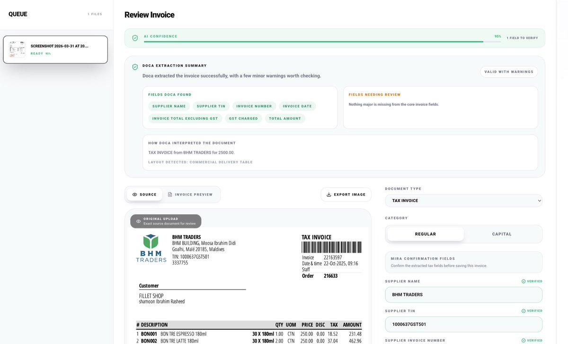This screenshot has height=344, width=568.
Task: Switch to the Source tab
Action: tap(144, 194)
